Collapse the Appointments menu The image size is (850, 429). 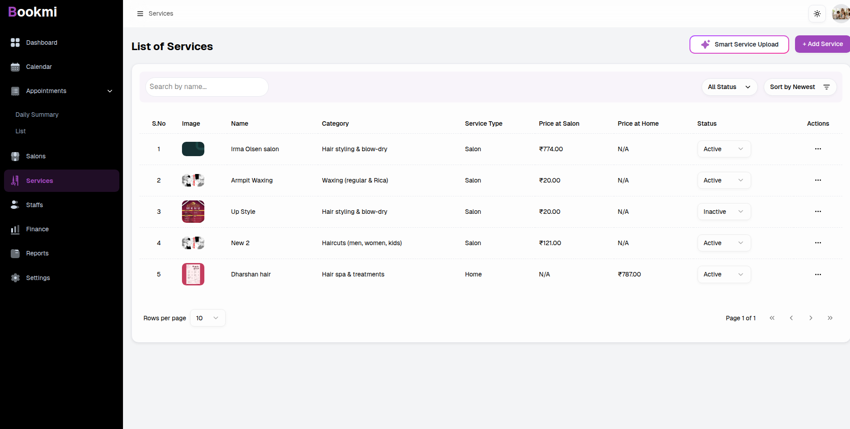pos(110,91)
